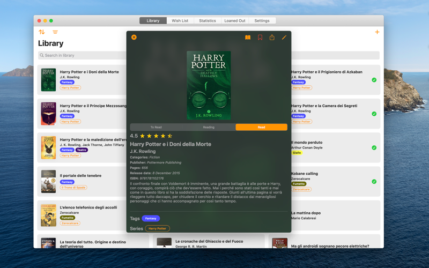Click Doni della Morte list cover thumbnail
The width and height of the screenshot is (429, 268).
pyautogui.click(x=48, y=80)
